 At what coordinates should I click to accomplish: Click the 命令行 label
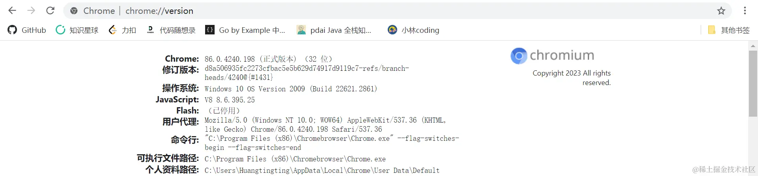click(185, 140)
